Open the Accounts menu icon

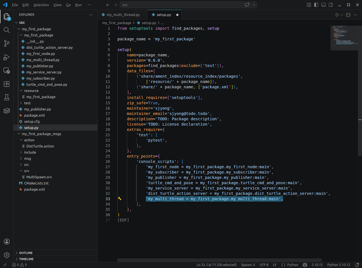pos(7,242)
